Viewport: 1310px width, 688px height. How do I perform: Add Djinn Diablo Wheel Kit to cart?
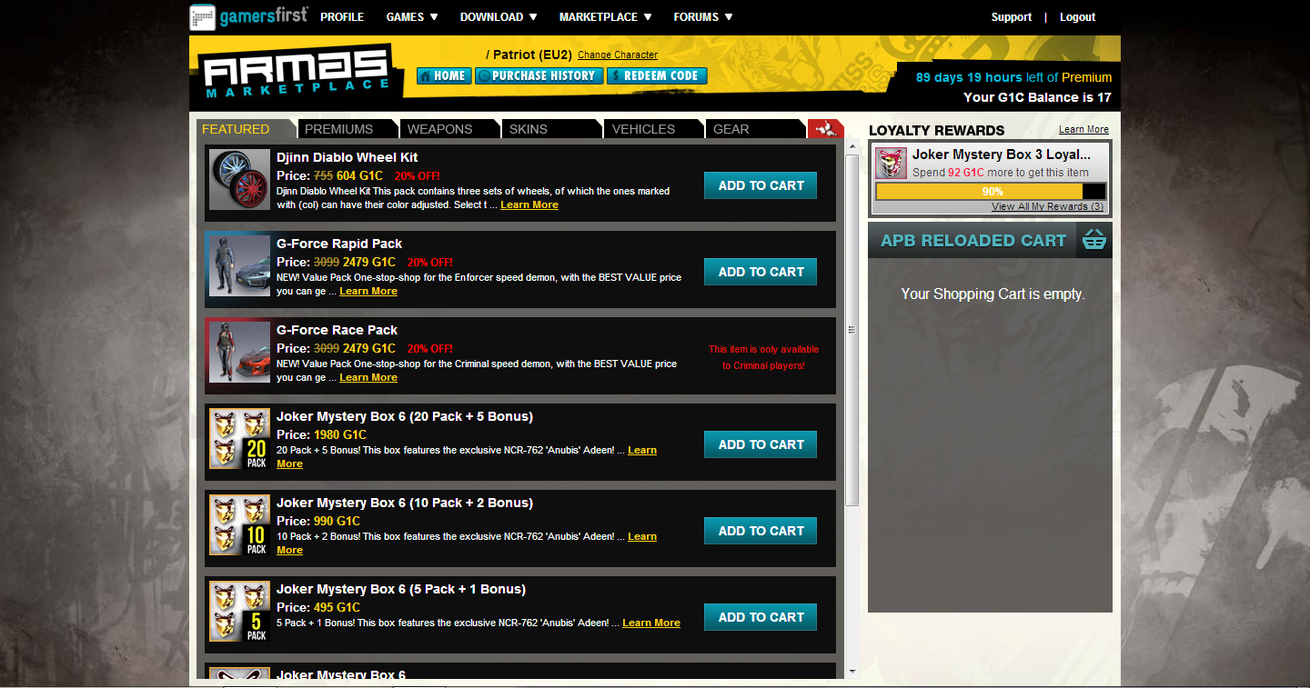[x=761, y=185]
